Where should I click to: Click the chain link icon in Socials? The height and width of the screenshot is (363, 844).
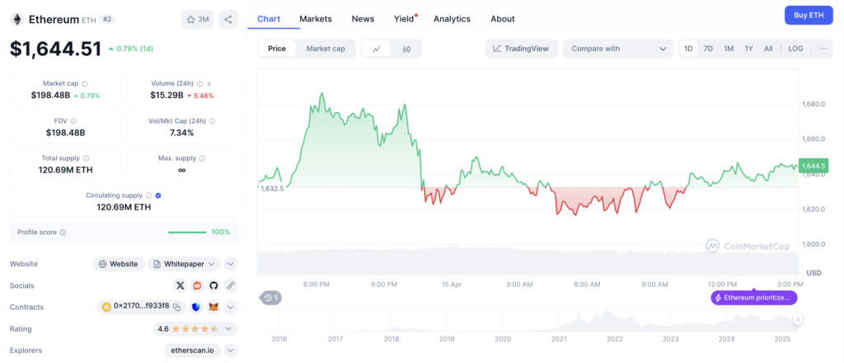[231, 285]
